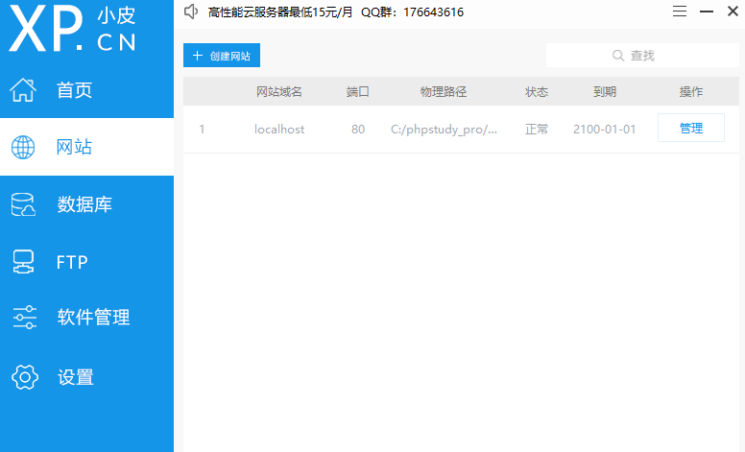Close the application window
Viewport: 745px width, 452px height.
click(733, 11)
